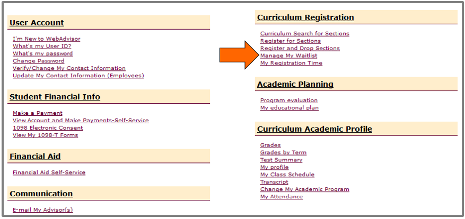This screenshot has width=465, height=219.
Task: Open My Attendance link
Action: pyautogui.click(x=282, y=196)
